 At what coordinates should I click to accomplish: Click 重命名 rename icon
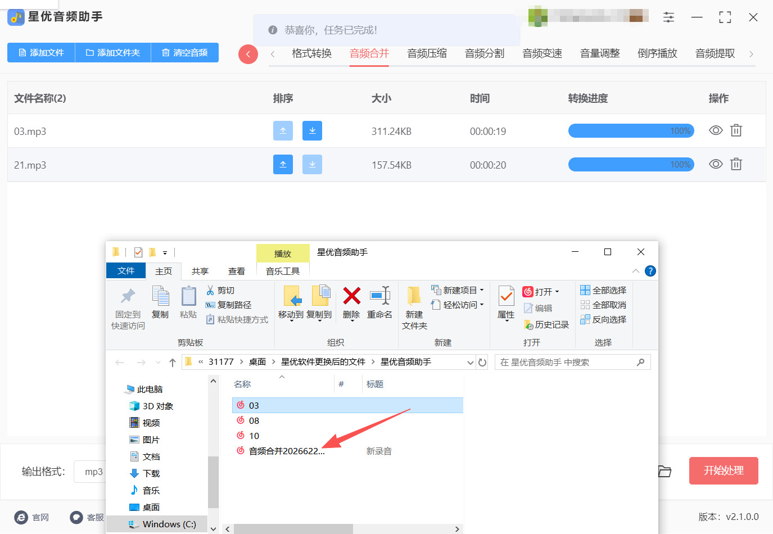tap(379, 296)
